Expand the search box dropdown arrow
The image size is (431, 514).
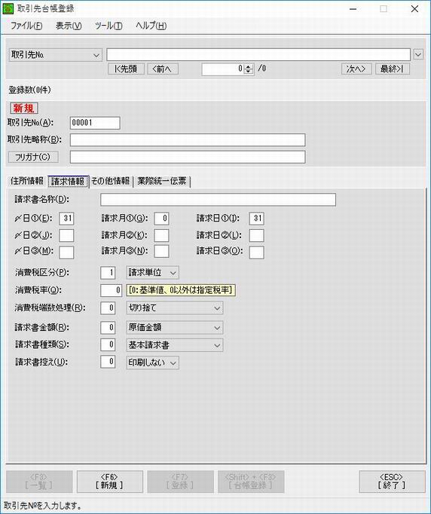point(418,54)
